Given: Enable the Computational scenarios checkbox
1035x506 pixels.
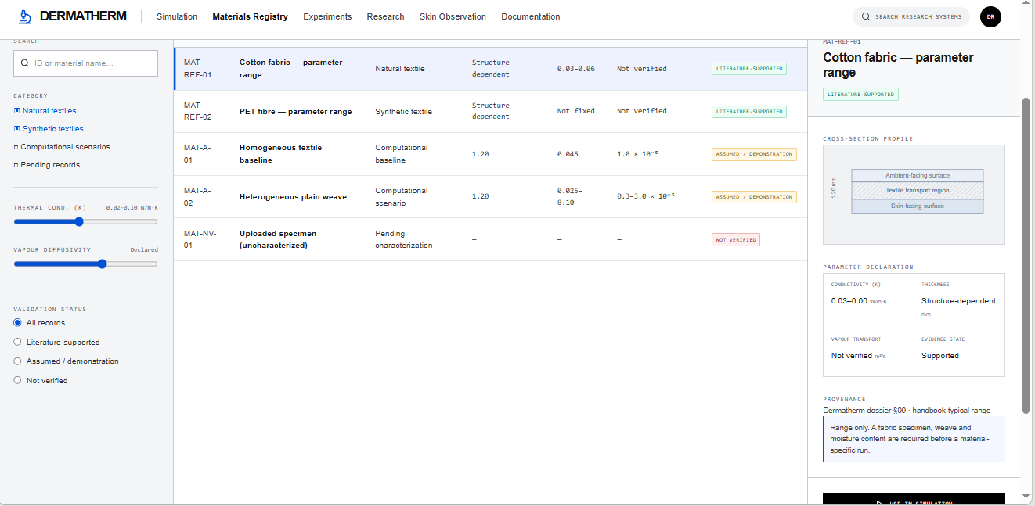Looking at the screenshot, I should pos(16,147).
